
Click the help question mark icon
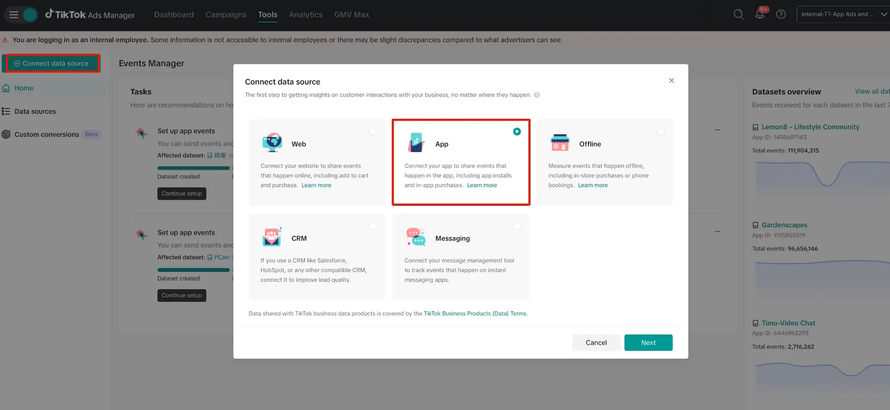pos(781,14)
